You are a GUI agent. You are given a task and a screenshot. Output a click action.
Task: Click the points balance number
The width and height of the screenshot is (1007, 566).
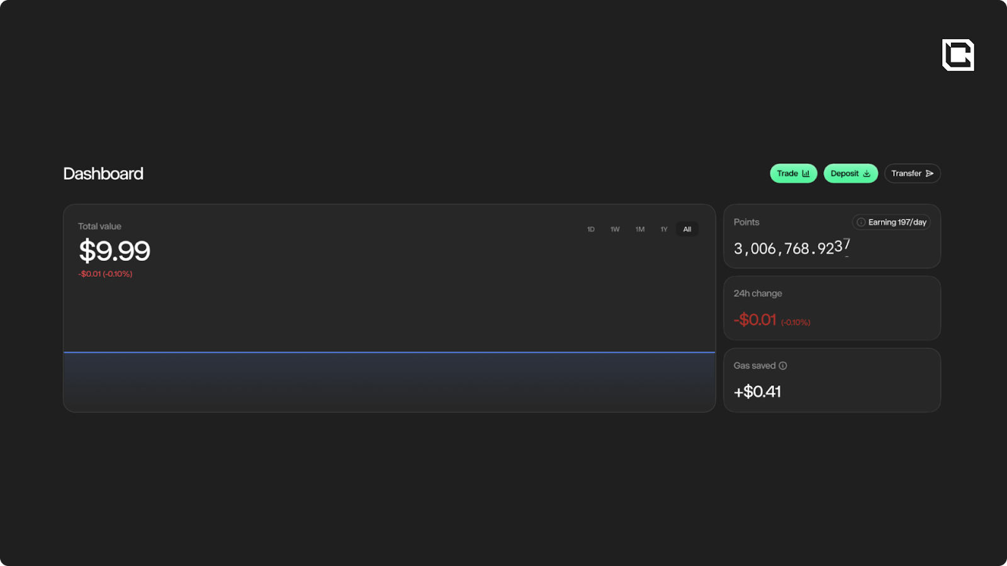click(x=791, y=248)
